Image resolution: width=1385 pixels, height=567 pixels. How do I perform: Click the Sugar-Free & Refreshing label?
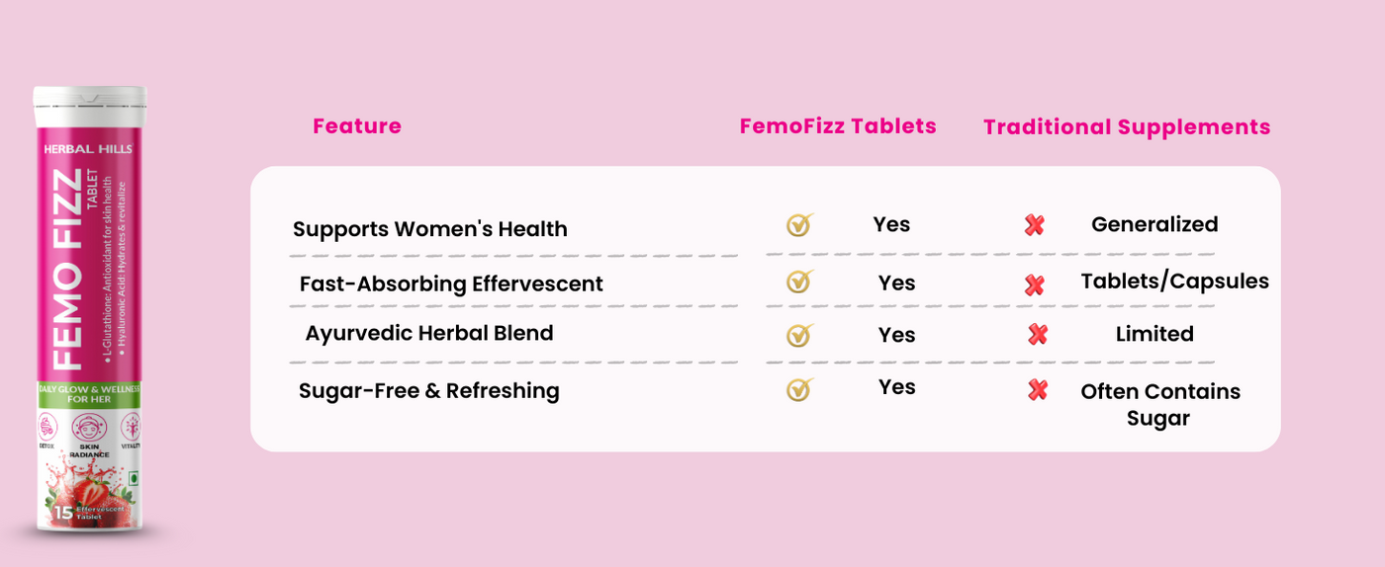click(429, 391)
